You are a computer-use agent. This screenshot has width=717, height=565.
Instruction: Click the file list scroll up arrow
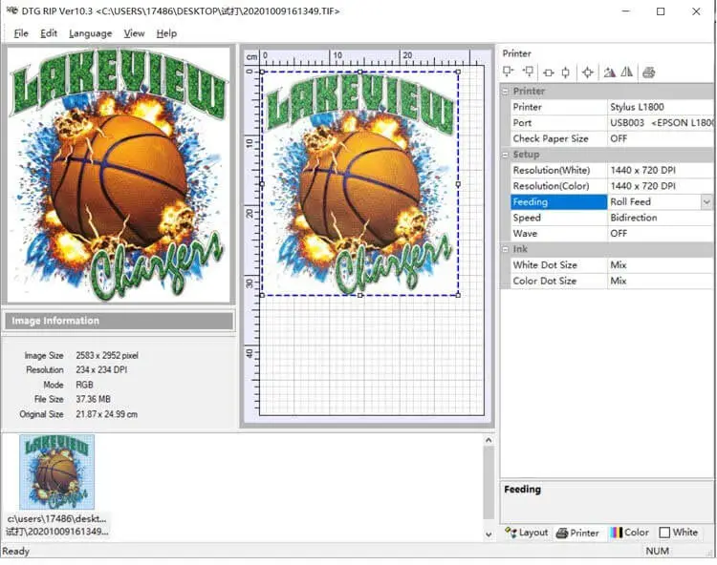click(489, 440)
